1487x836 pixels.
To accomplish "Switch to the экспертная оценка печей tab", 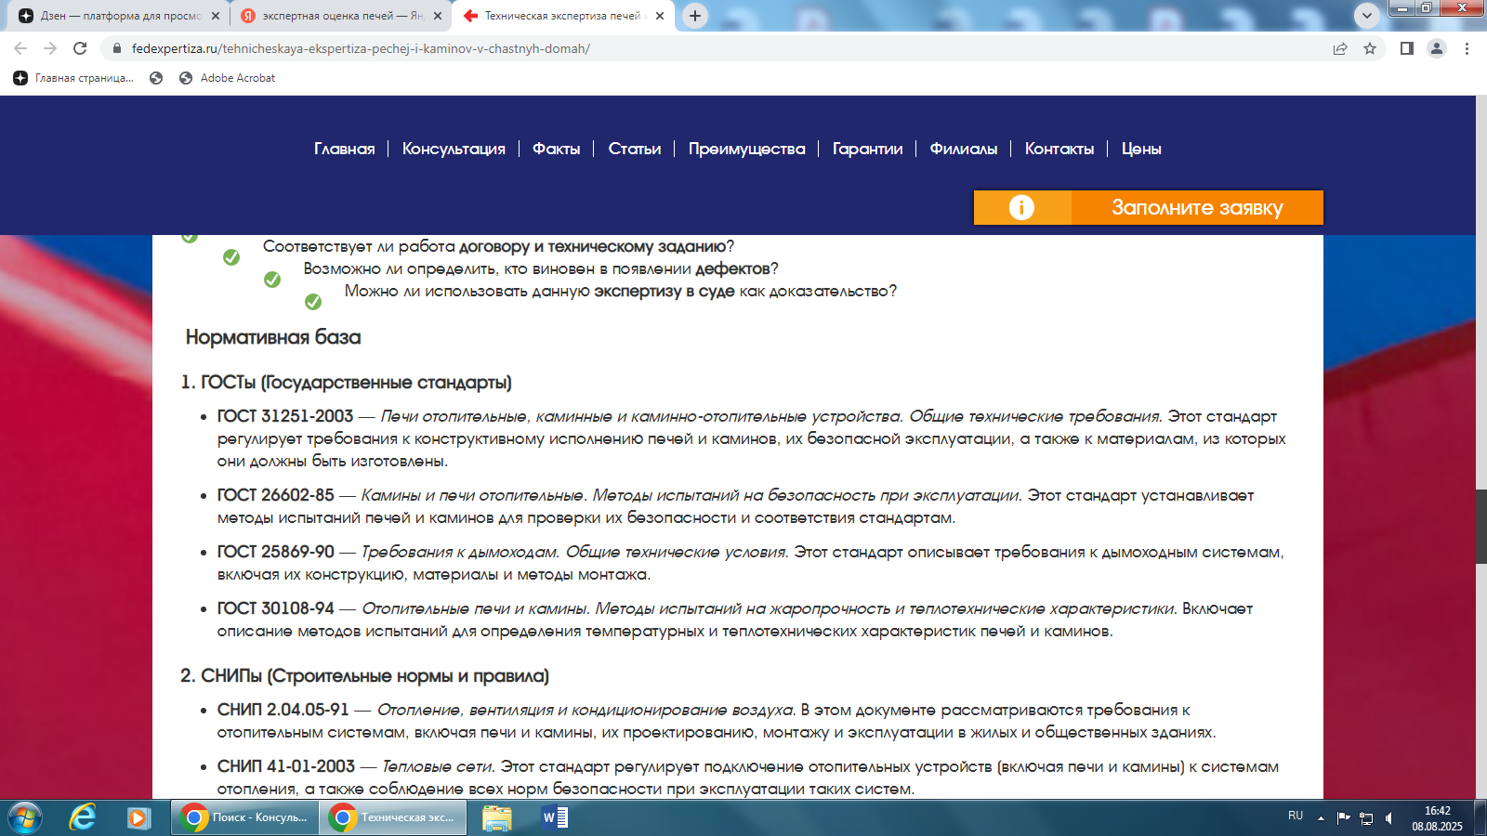I will pos(341,16).
